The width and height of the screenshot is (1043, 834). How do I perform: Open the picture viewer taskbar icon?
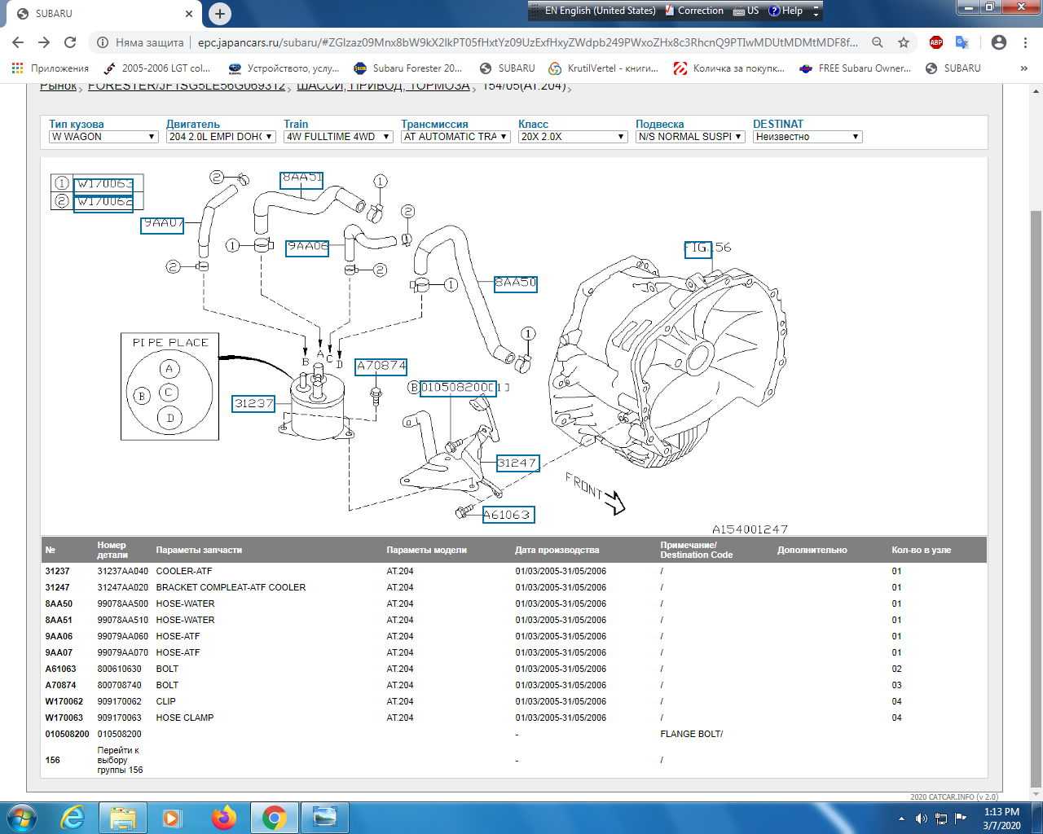tap(325, 818)
